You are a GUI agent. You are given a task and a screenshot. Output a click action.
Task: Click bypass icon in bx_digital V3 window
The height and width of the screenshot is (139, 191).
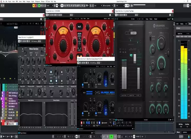19,41
